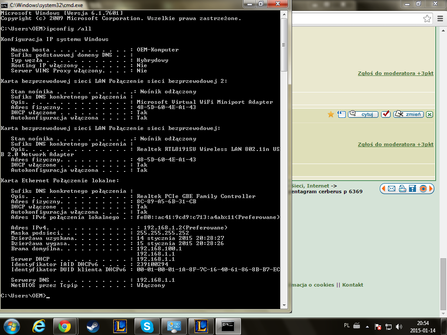447x335 pixels.
Task: Click Zgłoś do moderatora link below the cytuj button
Action: (395, 144)
